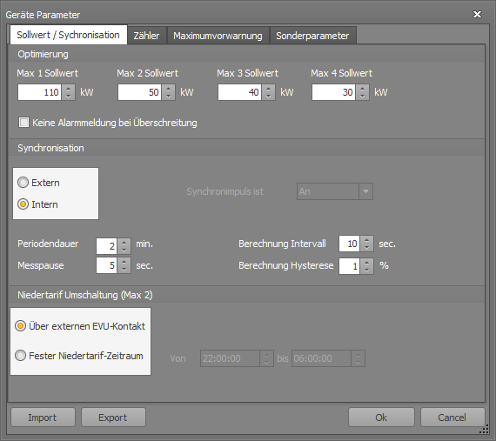
Task: Click the bis time field 06:00:00
Action: pyautogui.click(x=321, y=358)
